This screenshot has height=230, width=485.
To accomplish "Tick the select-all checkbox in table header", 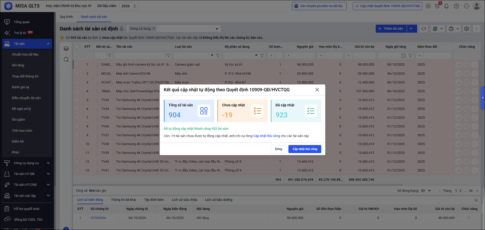I will click(x=77, y=47).
